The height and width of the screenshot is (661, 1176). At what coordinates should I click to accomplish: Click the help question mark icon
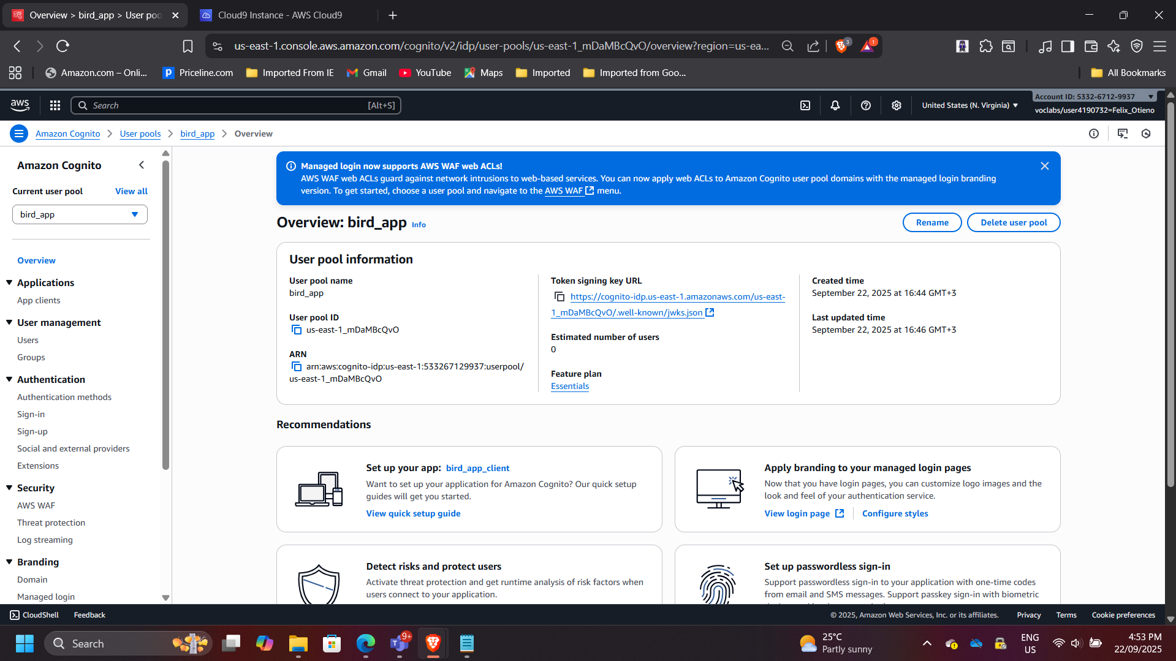(x=866, y=105)
